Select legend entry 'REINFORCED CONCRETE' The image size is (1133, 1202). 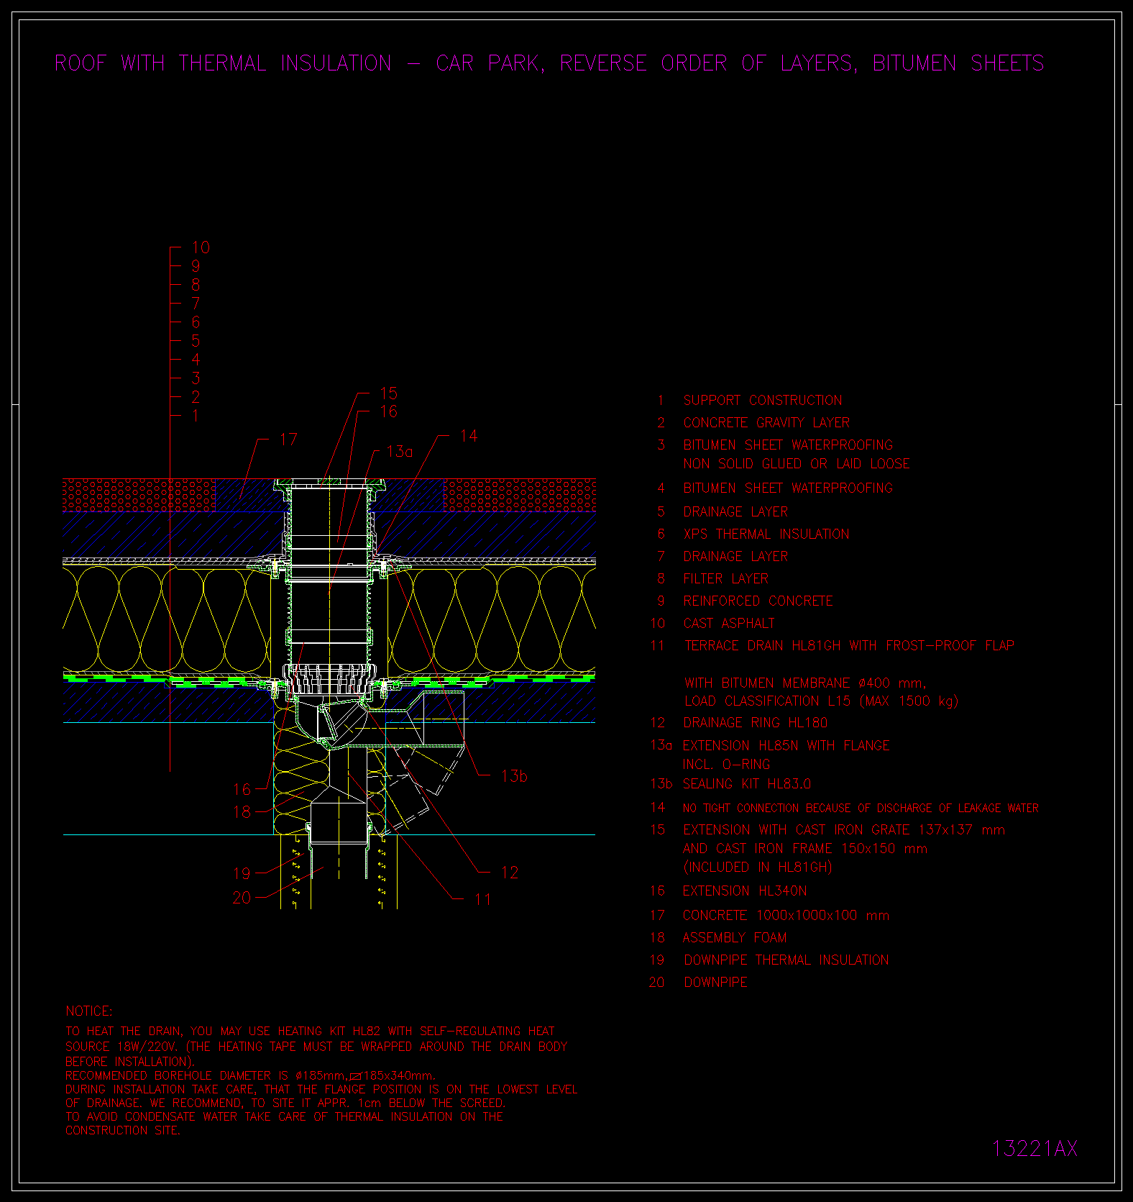coord(758,601)
